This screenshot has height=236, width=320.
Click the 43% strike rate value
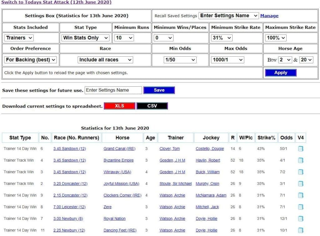click(x=261, y=149)
